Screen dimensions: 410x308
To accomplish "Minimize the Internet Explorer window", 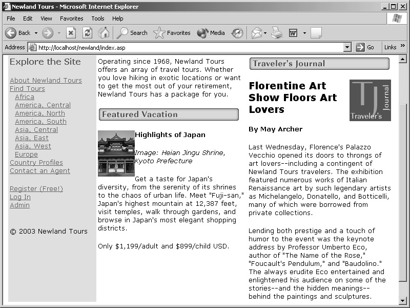I will pyautogui.click(x=385, y=7).
